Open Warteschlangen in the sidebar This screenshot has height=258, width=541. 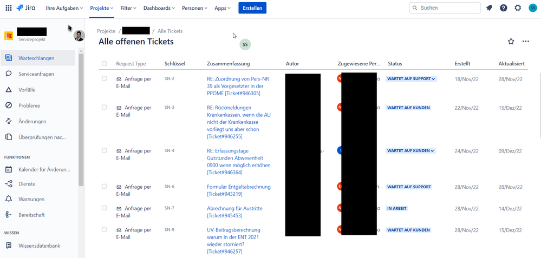37,58
